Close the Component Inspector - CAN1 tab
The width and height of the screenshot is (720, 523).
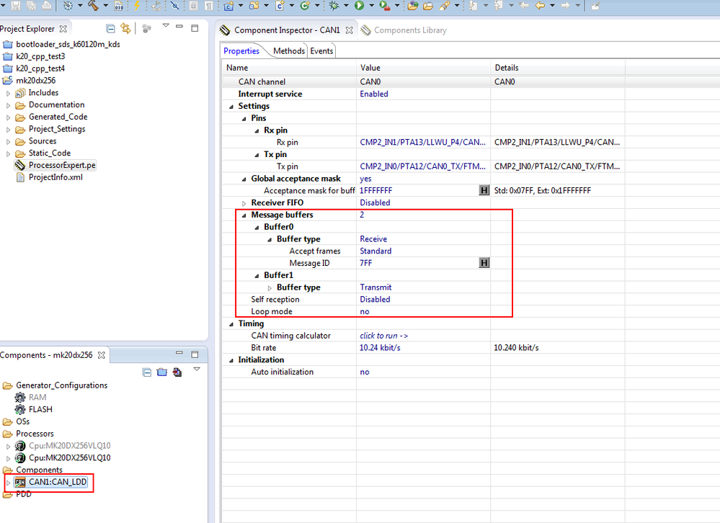[349, 30]
